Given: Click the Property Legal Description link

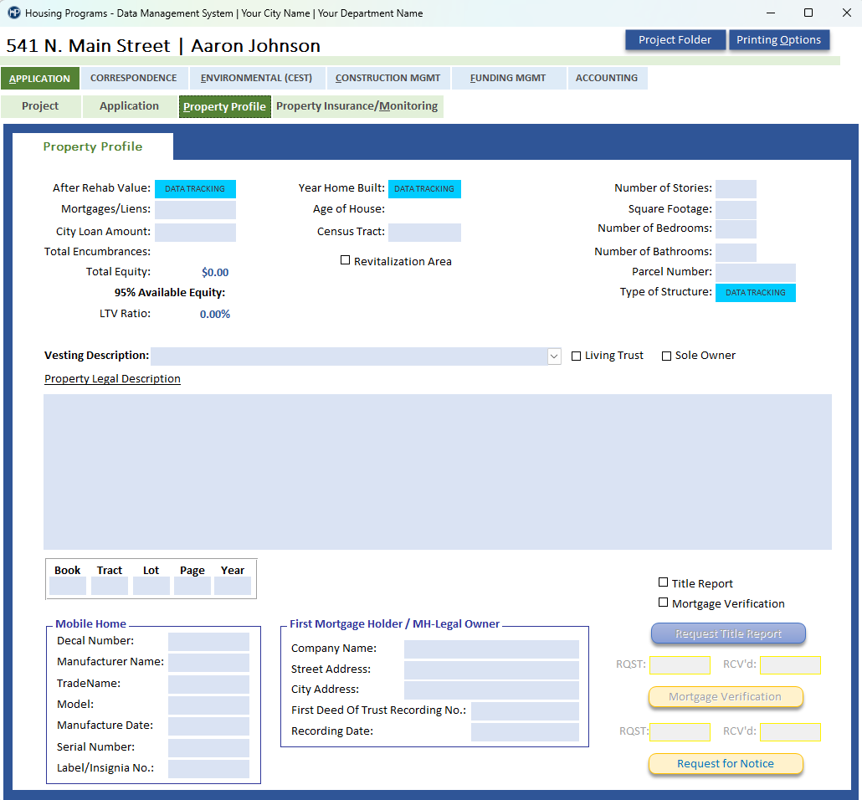Looking at the screenshot, I should tap(112, 379).
